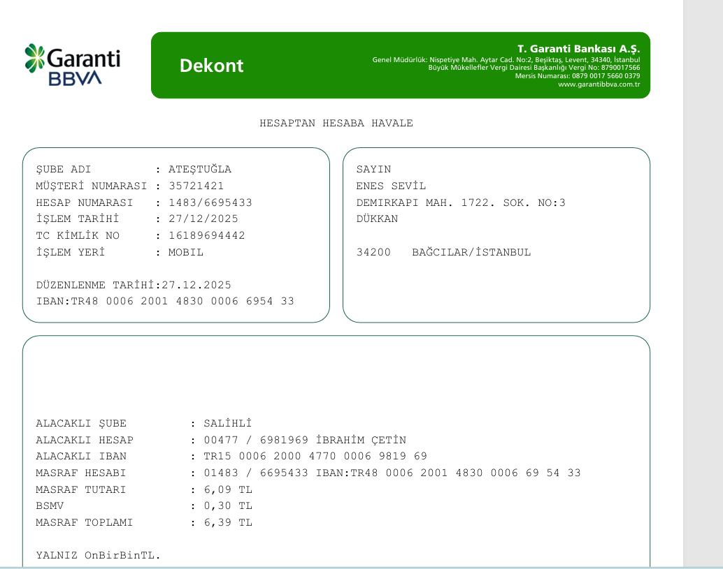Click the ALACAKLI ŞUBE label
This screenshot has height=569, width=723.
(x=81, y=424)
